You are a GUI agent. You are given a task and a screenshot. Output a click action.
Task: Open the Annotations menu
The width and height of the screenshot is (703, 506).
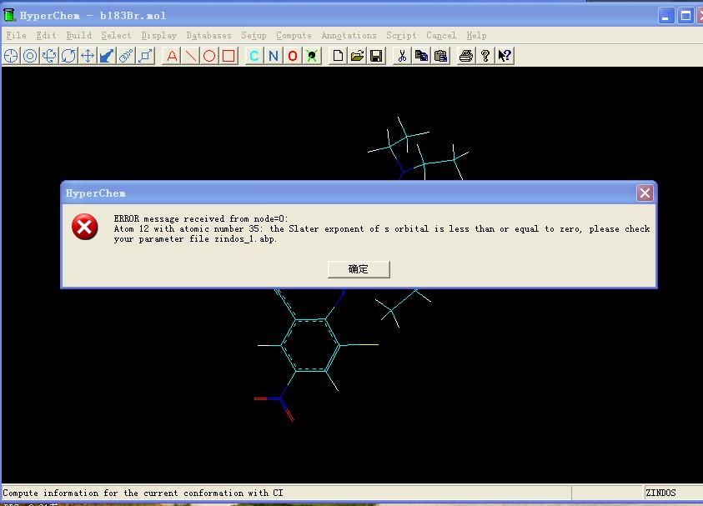point(349,35)
